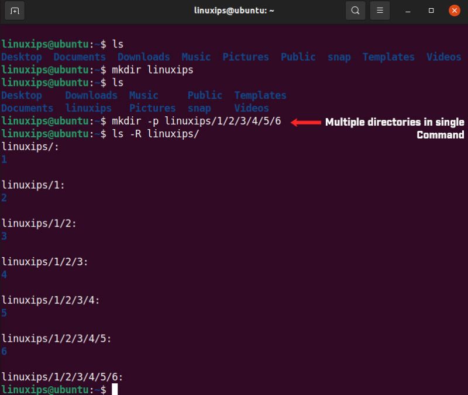Screen dimensions: 468x395
Task: Click the snap directory listing
Action: pyautogui.click(x=339, y=57)
